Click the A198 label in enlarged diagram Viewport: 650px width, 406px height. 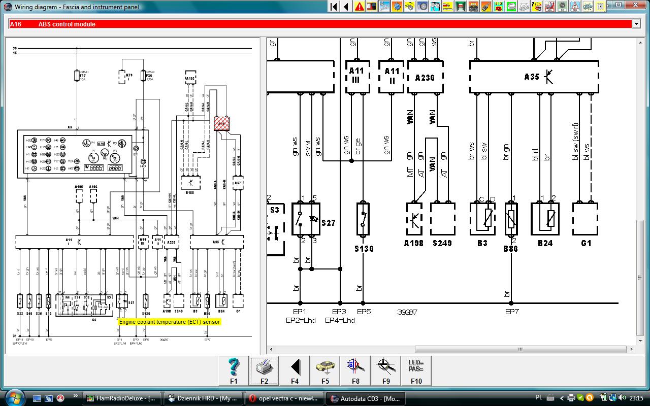click(x=414, y=243)
